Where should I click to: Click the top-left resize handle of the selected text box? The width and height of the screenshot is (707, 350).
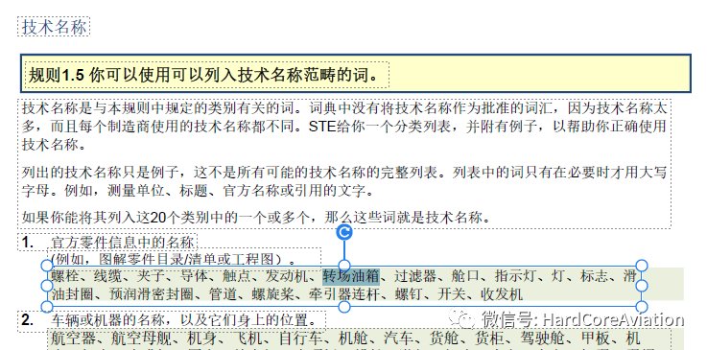[47, 266]
